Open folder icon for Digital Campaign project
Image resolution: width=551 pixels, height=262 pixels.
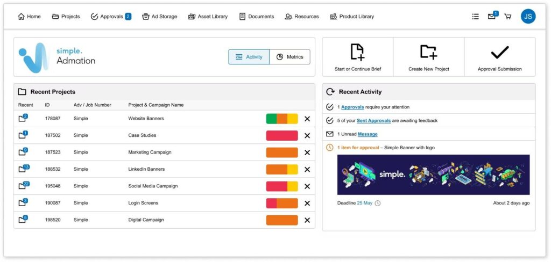23,220
